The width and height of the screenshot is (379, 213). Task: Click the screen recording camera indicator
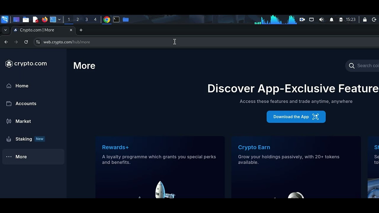pos(302,20)
